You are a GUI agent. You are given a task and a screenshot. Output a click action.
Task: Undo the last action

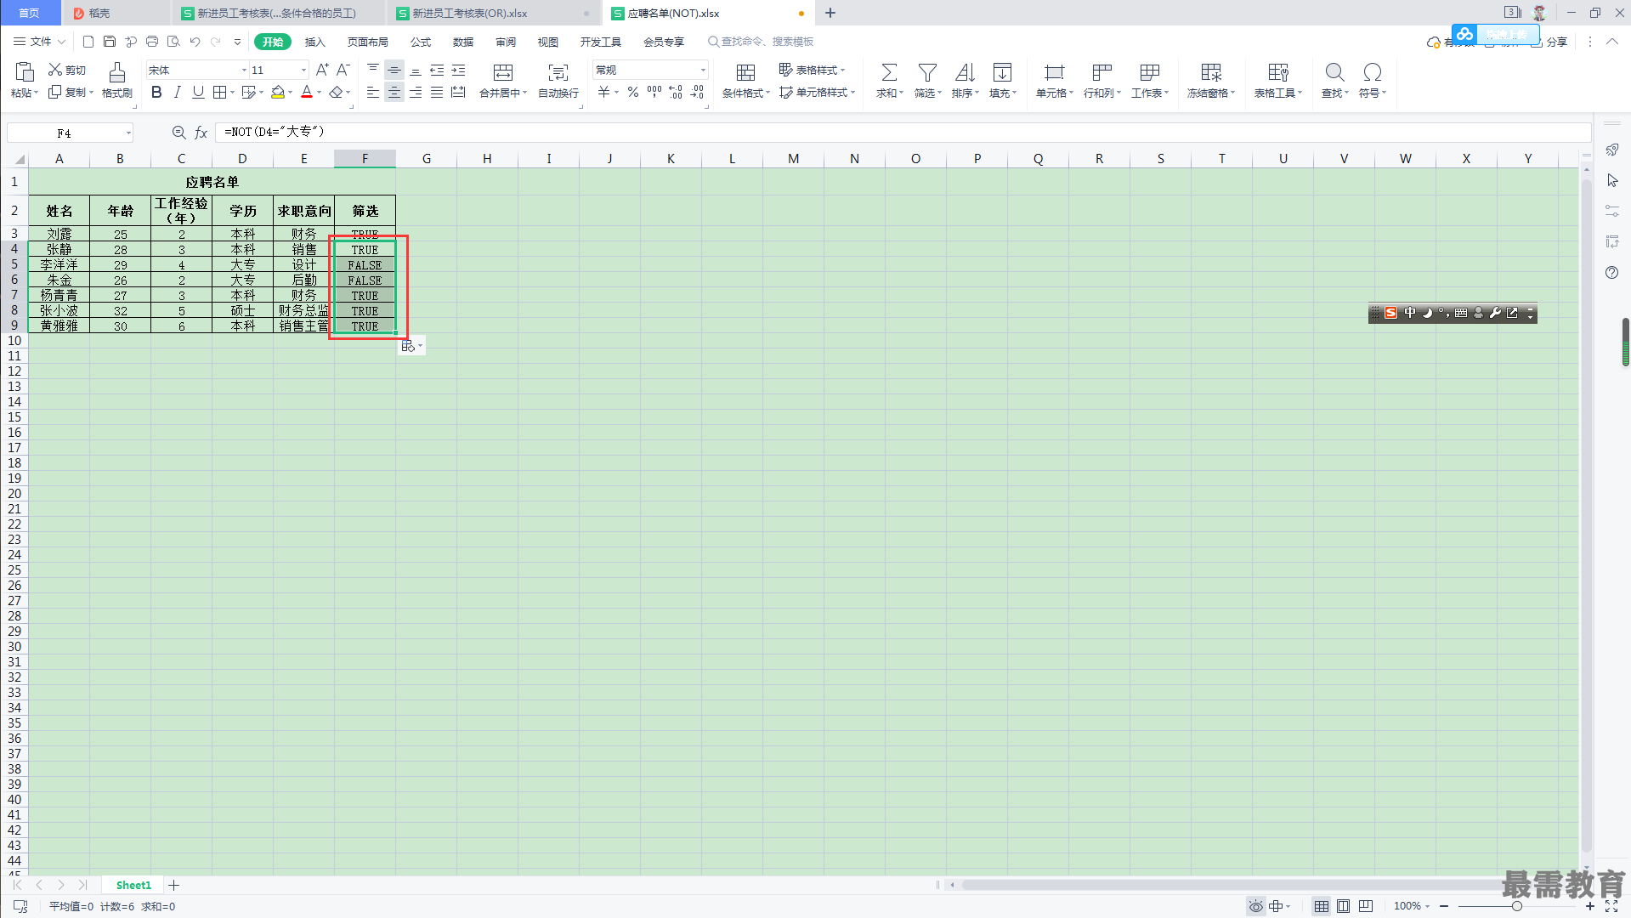(x=195, y=42)
